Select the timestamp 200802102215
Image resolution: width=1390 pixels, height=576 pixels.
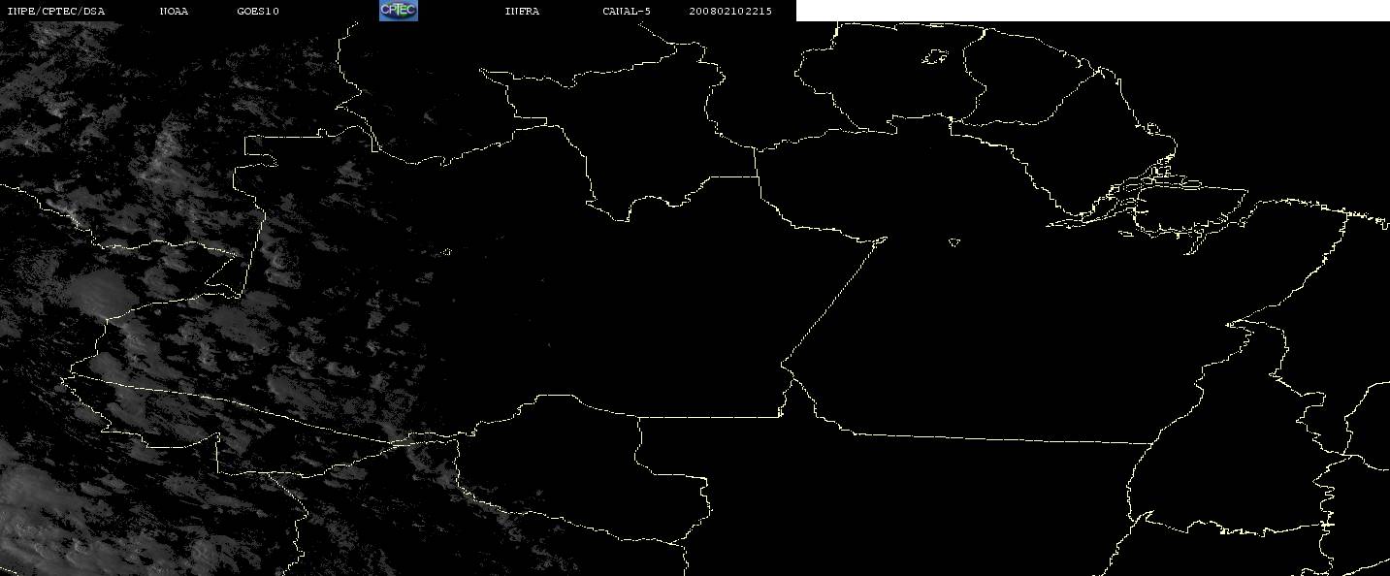click(x=730, y=12)
